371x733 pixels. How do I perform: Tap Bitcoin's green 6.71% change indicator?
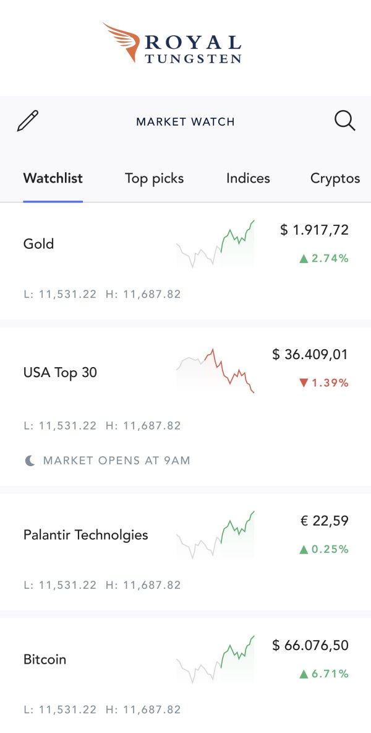tap(324, 674)
